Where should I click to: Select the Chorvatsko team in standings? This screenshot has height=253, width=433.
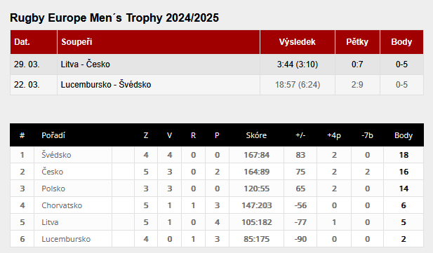[62, 205]
